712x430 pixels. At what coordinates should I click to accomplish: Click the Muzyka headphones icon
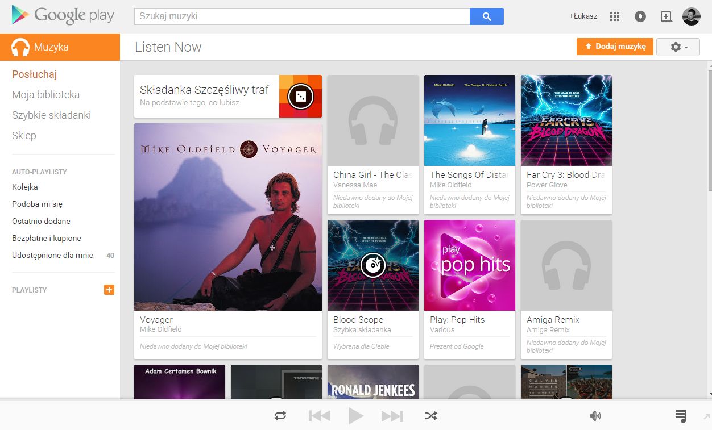pos(20,47)
